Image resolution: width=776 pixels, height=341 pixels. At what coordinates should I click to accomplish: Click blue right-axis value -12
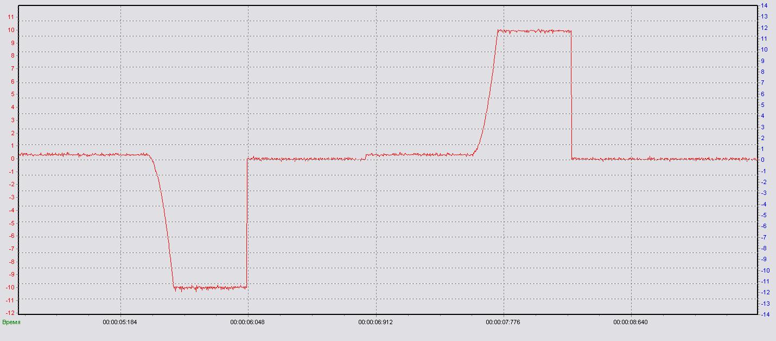[765, 292]
